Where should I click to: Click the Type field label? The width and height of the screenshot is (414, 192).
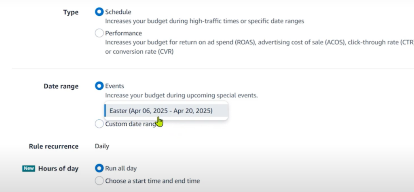pos(71,12)
